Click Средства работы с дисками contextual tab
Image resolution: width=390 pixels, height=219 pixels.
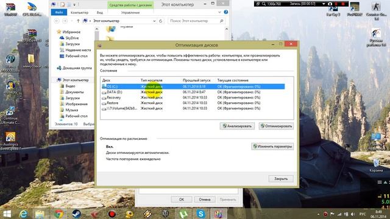point(130,5)
